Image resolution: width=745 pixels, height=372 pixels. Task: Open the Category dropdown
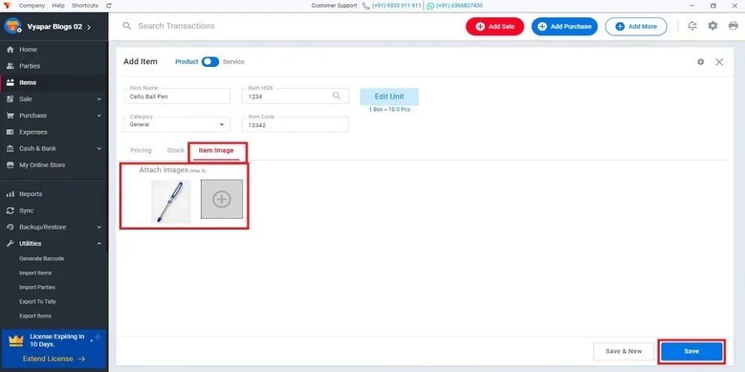click(x=177, y=124)
